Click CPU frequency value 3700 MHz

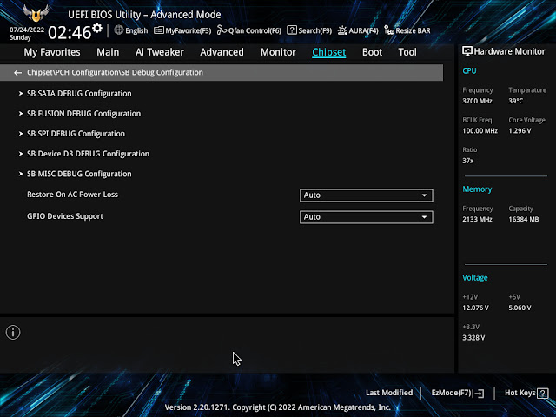click(477, 101)
